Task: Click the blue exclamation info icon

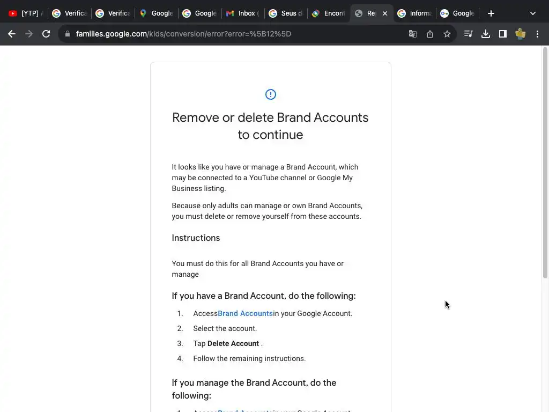Action: click(271, 94)
